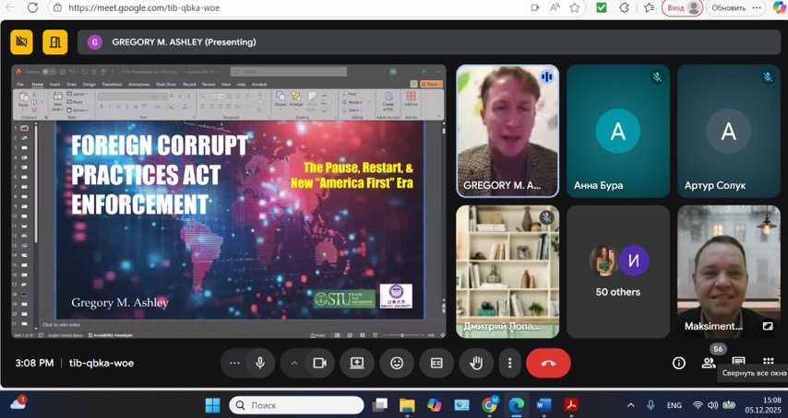Screen dimensions: 788x418
Task: Turn on closed captions
Action: pos(436,363)
